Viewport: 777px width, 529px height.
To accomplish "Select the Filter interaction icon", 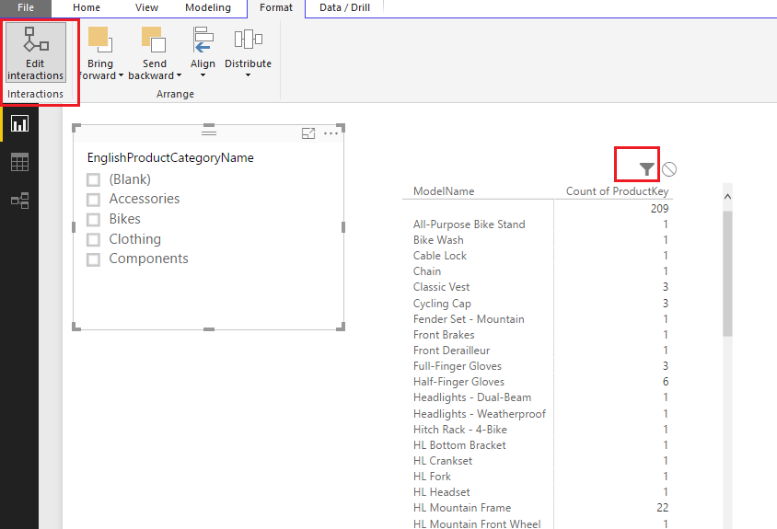I will coord(646,169).
